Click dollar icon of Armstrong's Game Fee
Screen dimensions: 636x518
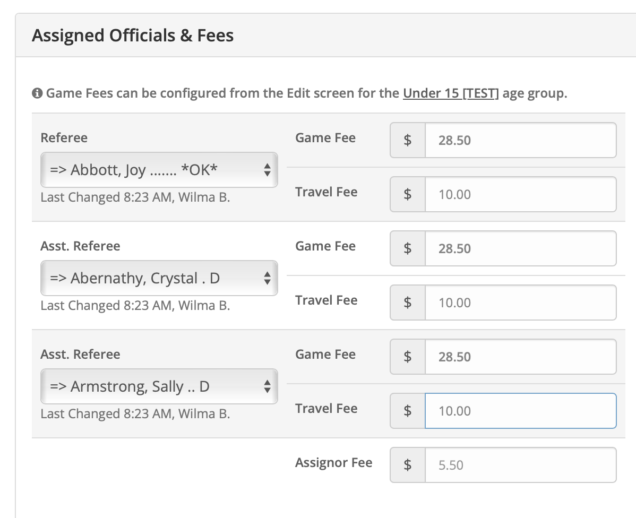point(407,357)
